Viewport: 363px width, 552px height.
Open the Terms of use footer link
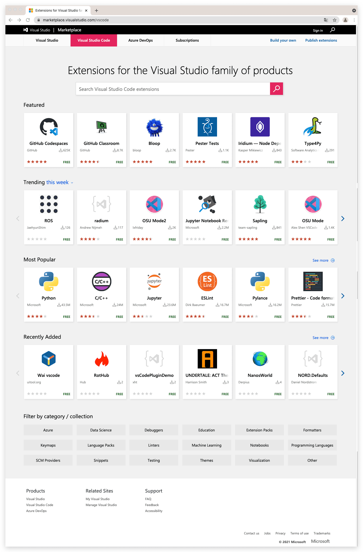point(299,533)
